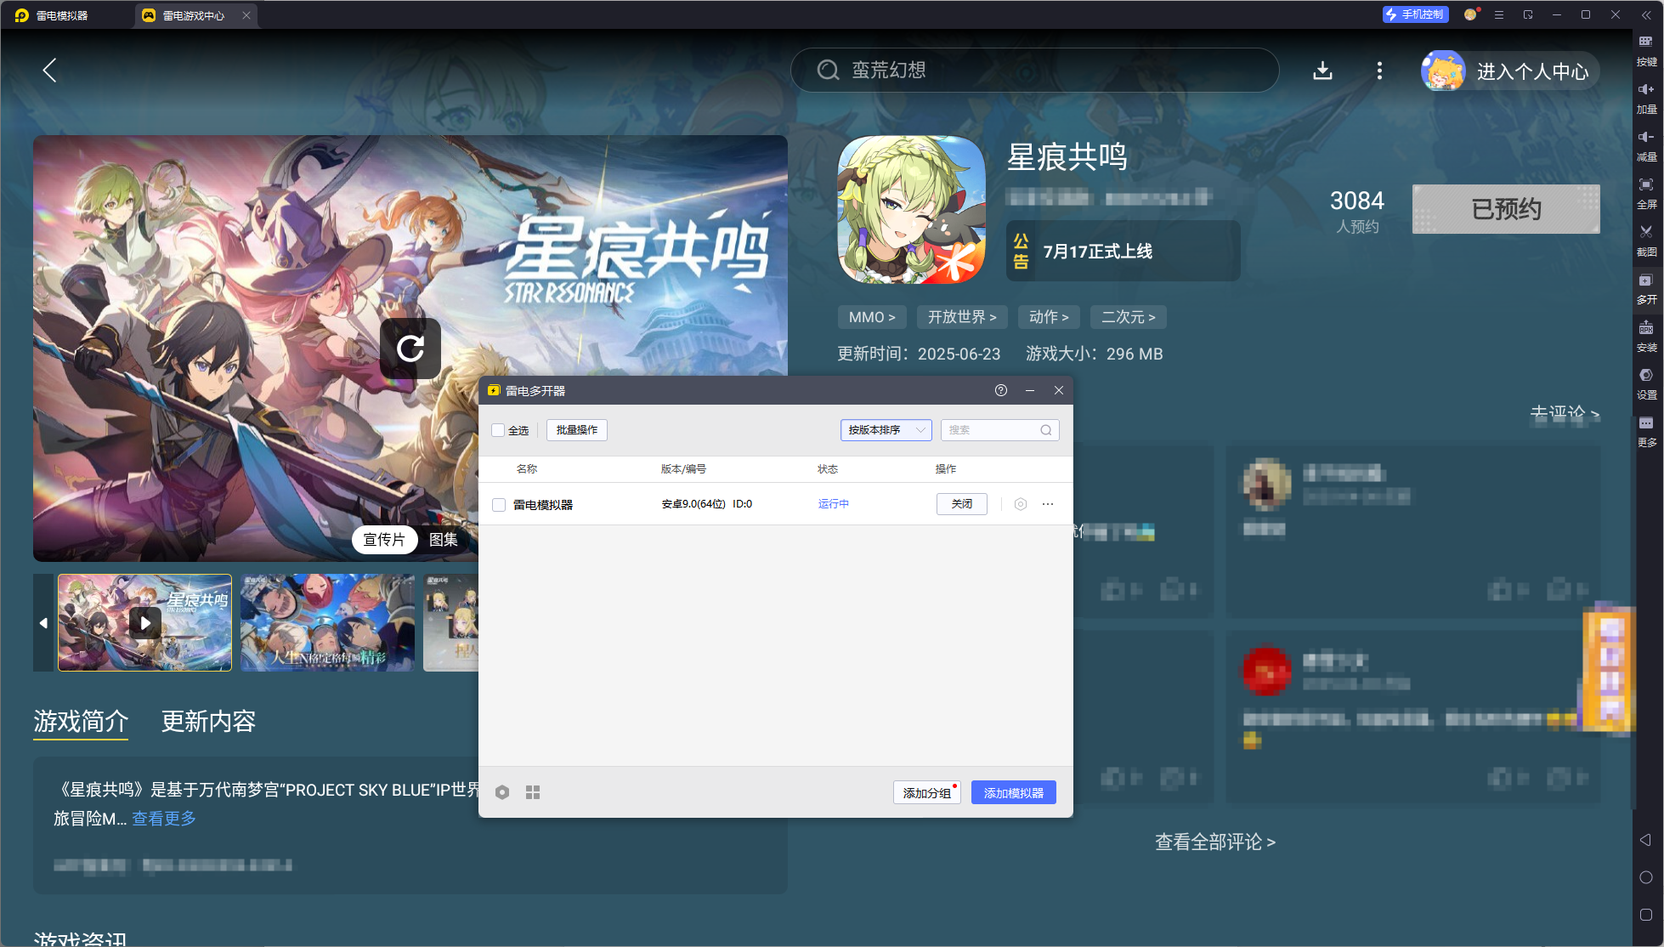Tick the checkbox for 雷电模拟器 row
The width and height of the screenshot is (1664, 947).
point(499,505)
